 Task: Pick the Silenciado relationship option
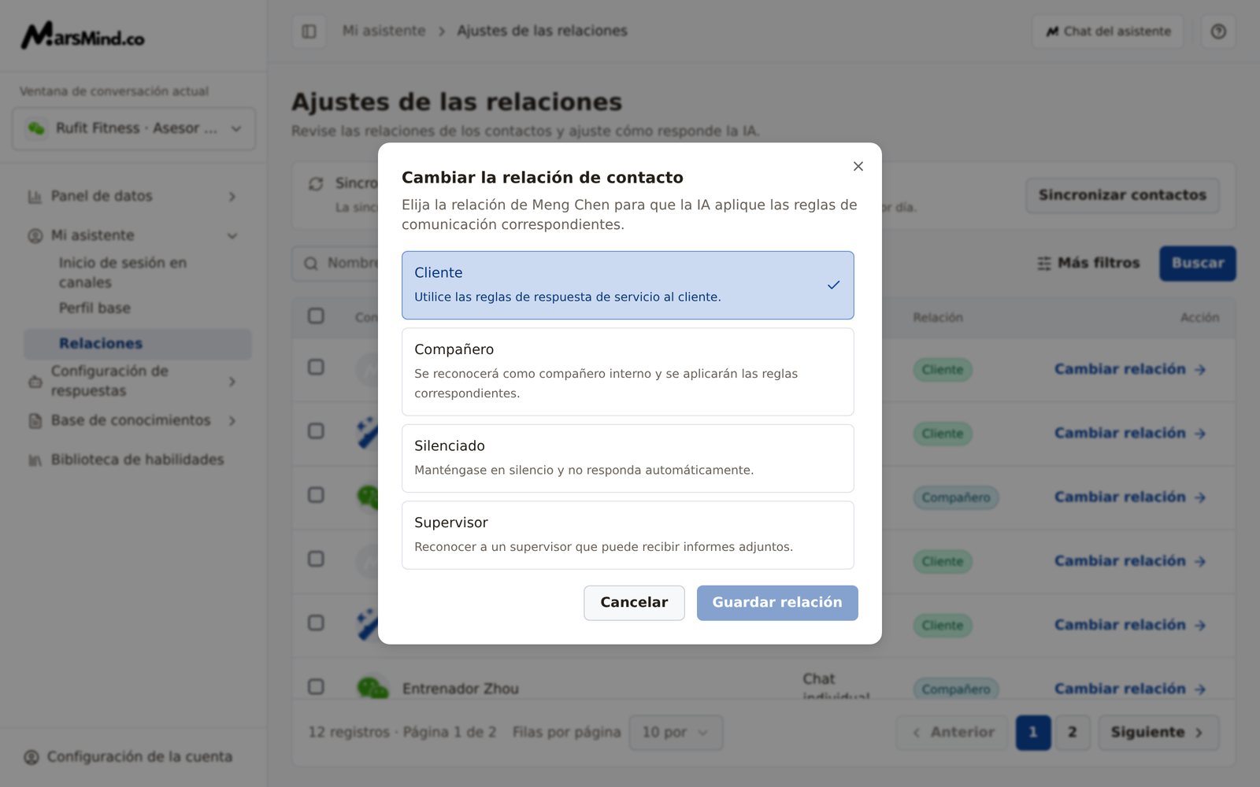pyautogui.click(x=628, y=458)
